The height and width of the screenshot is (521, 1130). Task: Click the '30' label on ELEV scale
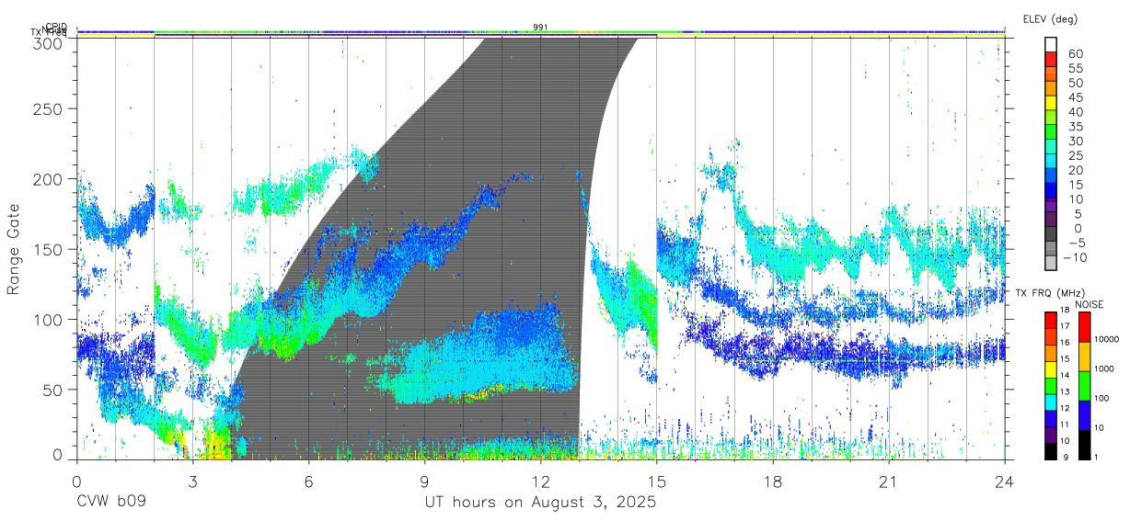[x=1076, y=141]
